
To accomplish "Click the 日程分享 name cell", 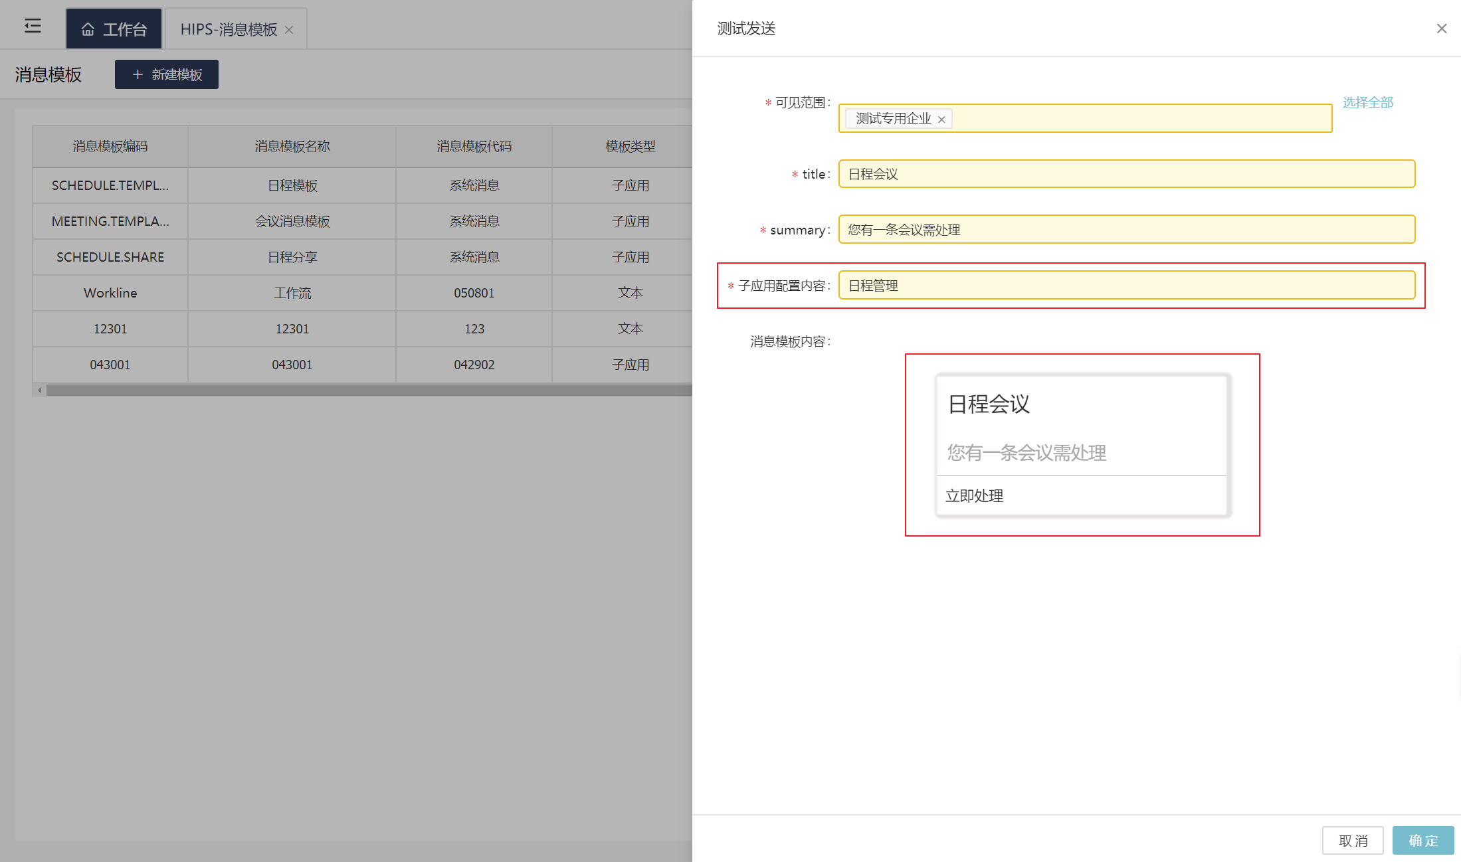I will pos(292,257).
